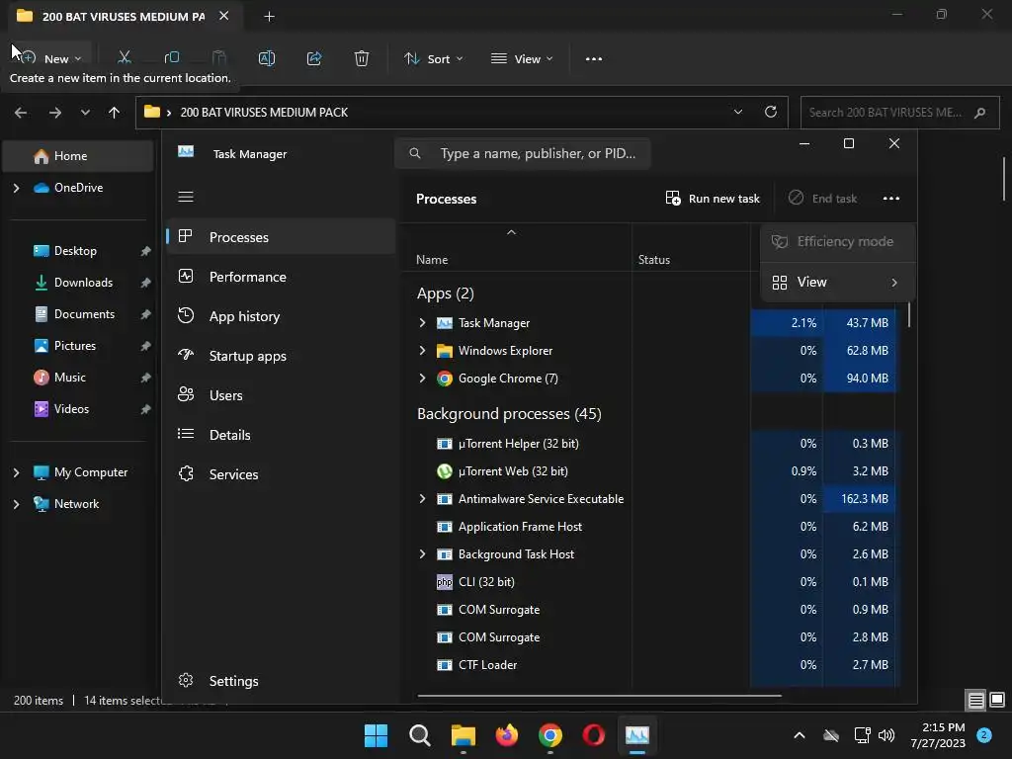This screenshot has width=1012, height=759.
Task: Click the Copy icon in Explorer toolbar
Action: (x=172, y=58)
